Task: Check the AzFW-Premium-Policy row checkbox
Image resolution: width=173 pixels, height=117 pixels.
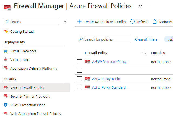Action: [79, 62]
